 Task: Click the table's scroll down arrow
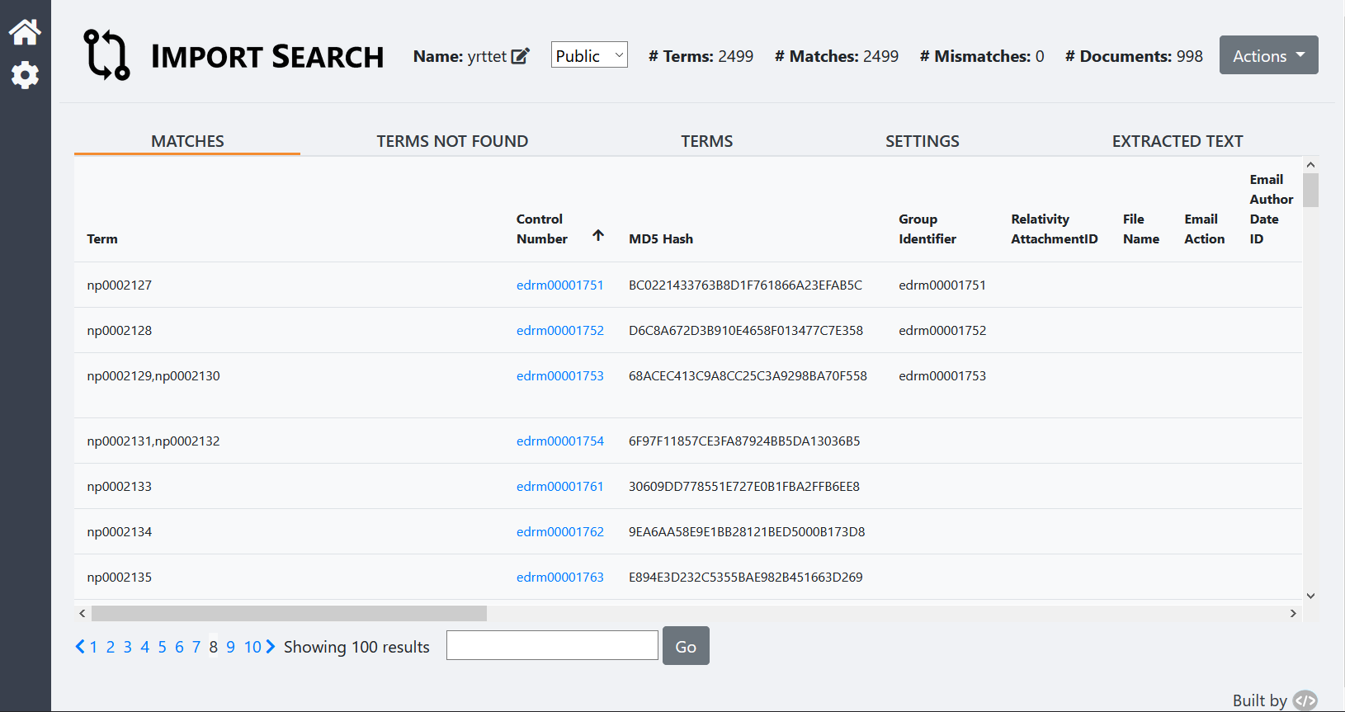click(x=1310, y=596)
